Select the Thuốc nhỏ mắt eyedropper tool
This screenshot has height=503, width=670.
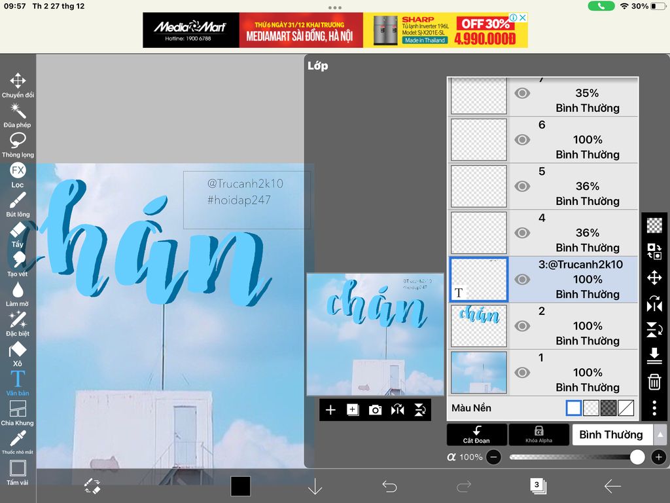[x=18, y=442]
